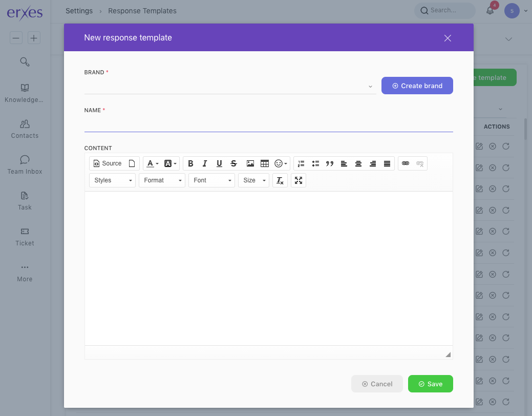This screenshot has width=532, height=416.
Task: Click the Create brand button
Action: coord(417,86)
